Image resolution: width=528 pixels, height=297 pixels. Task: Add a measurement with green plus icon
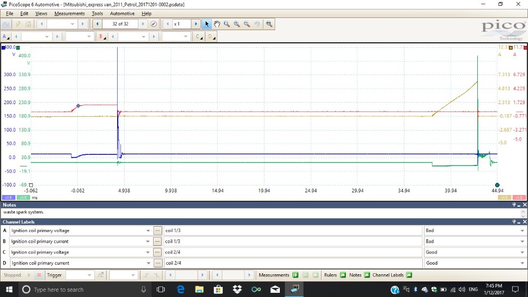click(x=296, y=275)
